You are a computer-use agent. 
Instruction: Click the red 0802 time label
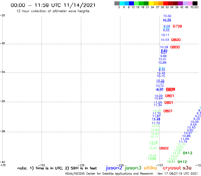(164, 148)
